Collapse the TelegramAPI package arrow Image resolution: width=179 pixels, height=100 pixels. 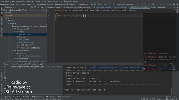(13, 29)
